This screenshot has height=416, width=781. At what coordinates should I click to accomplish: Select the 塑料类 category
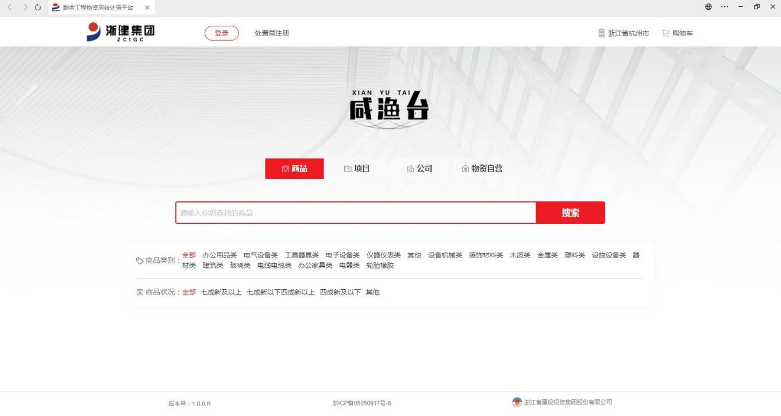pyautogui.click(x=575, y=255)
